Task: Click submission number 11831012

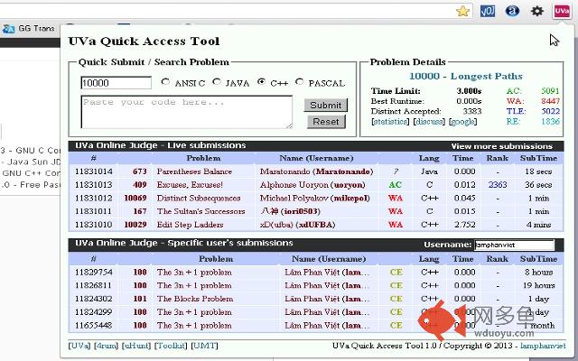Action: pyautogui.click(x=94, y=199)
